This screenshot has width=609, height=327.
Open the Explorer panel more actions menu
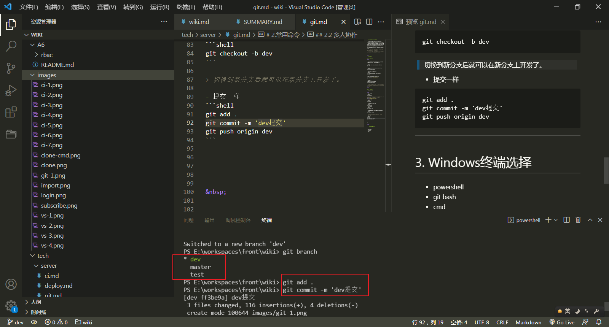tap(164, 22)
